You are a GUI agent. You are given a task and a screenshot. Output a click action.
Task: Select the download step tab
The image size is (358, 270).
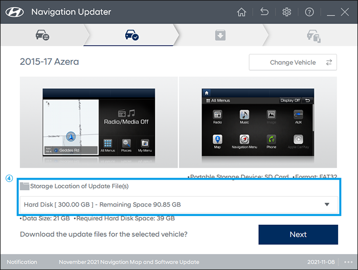click(220, 35)
